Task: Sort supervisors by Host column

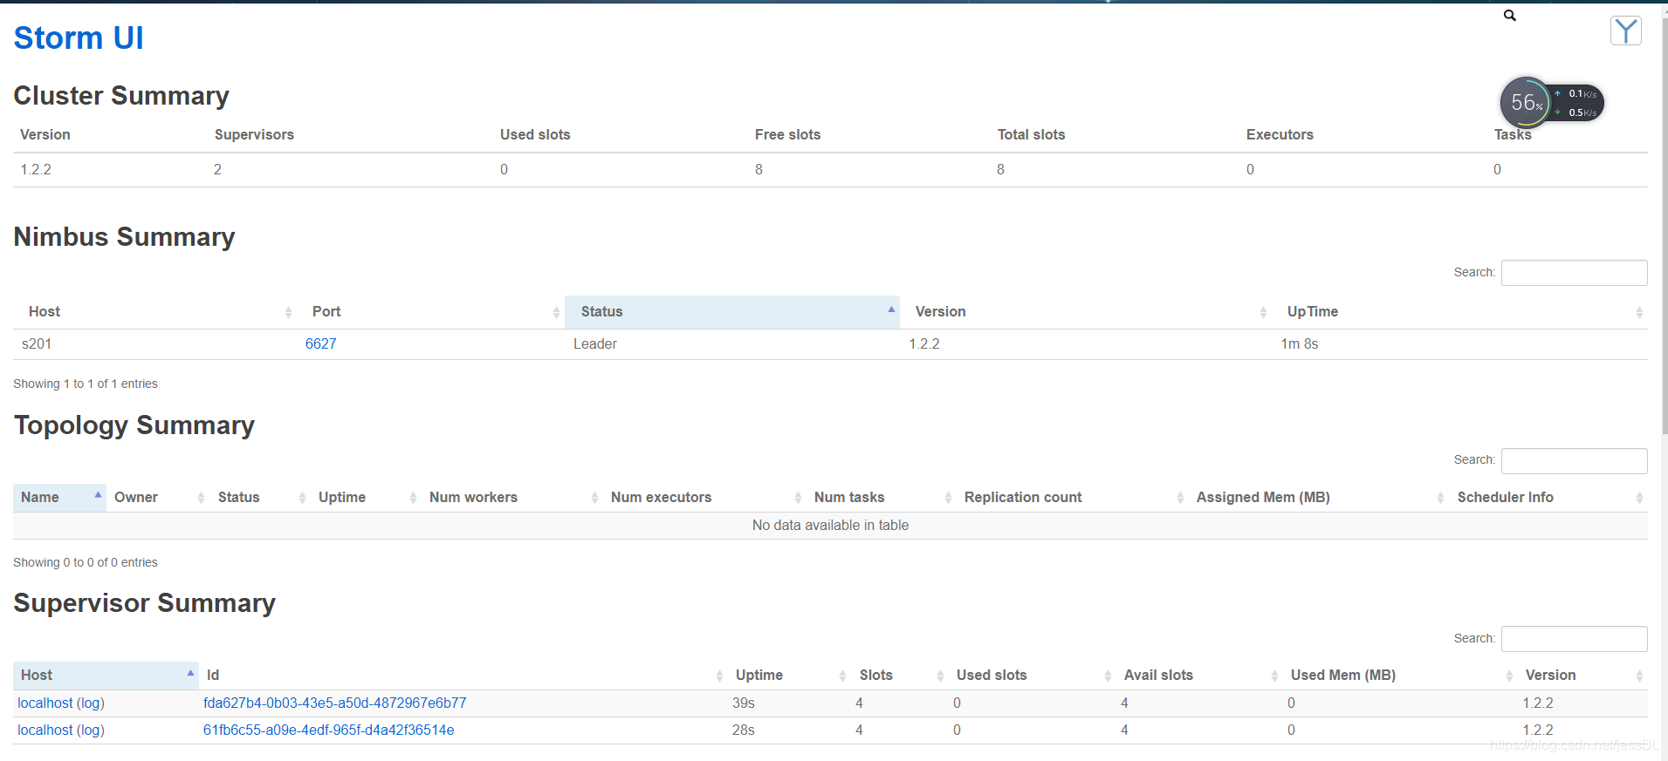Action: 106,675
